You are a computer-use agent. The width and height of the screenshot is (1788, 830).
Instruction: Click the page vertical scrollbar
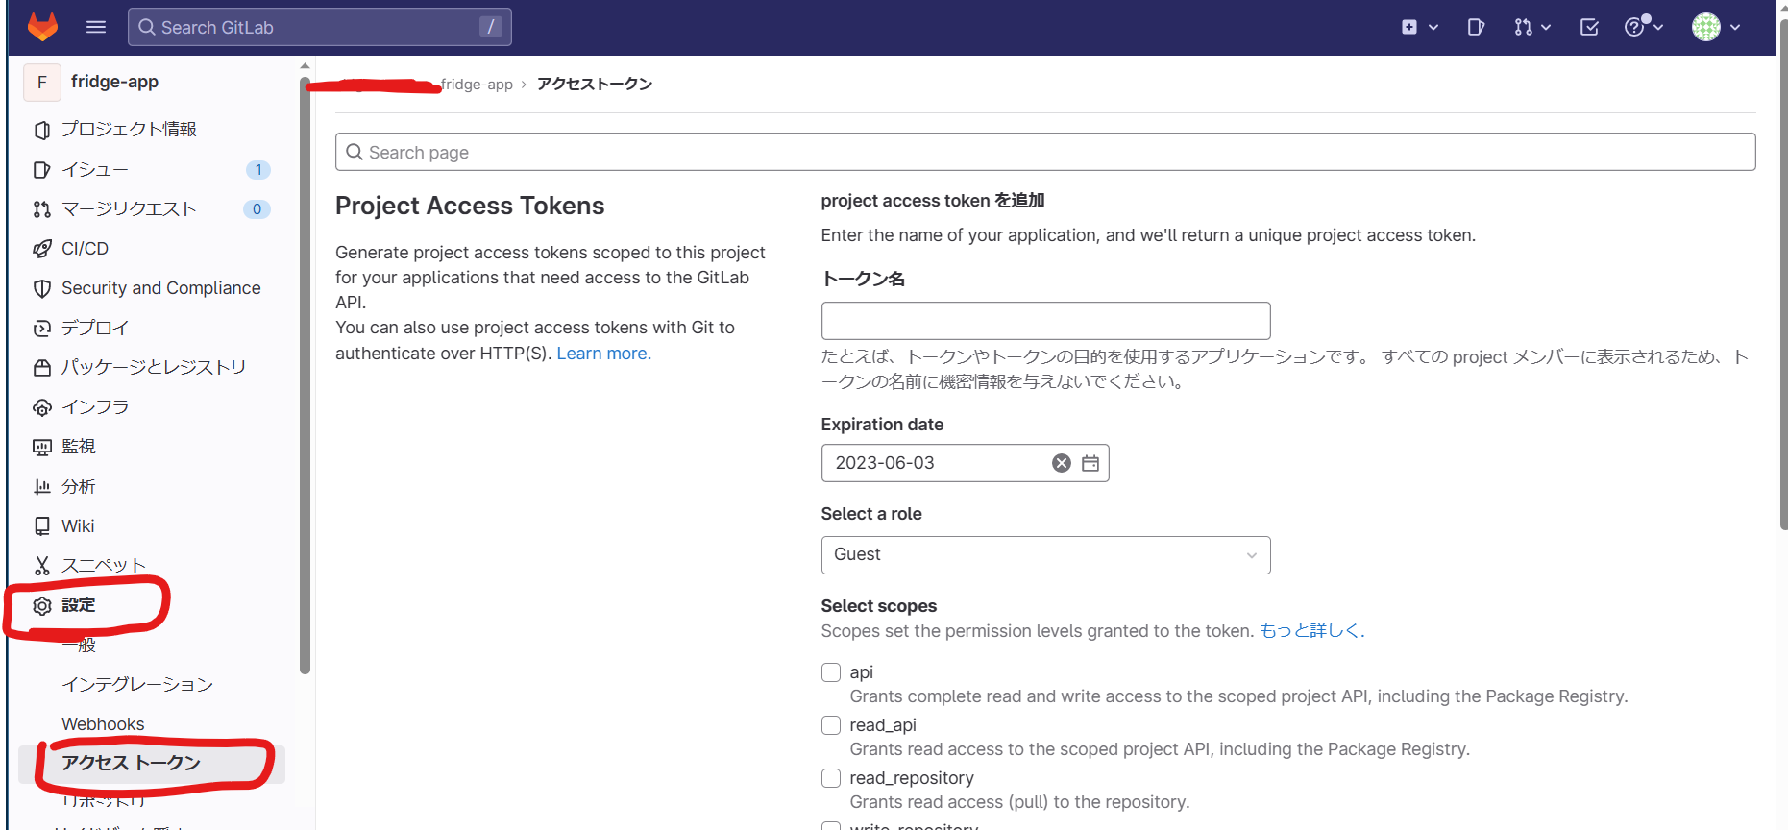click(x=1783, y=288)
